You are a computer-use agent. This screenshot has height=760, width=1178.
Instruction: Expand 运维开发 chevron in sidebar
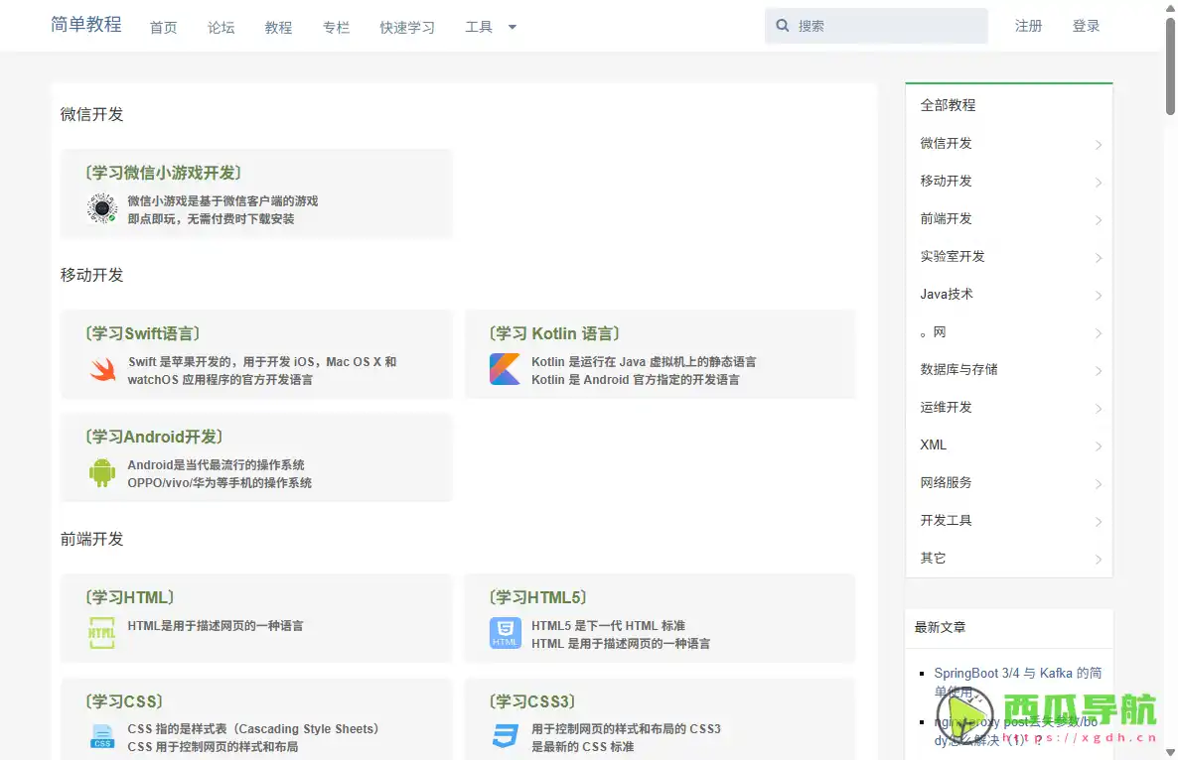(x=1099, y=409)
